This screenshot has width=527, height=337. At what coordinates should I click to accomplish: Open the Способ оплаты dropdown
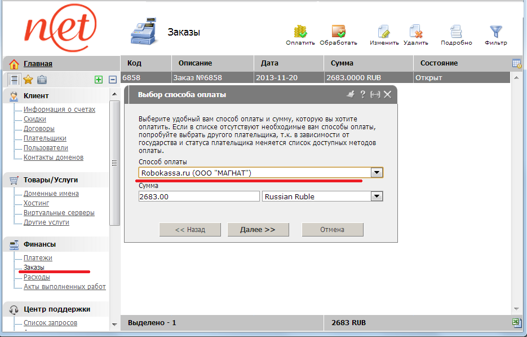(377, 172)
